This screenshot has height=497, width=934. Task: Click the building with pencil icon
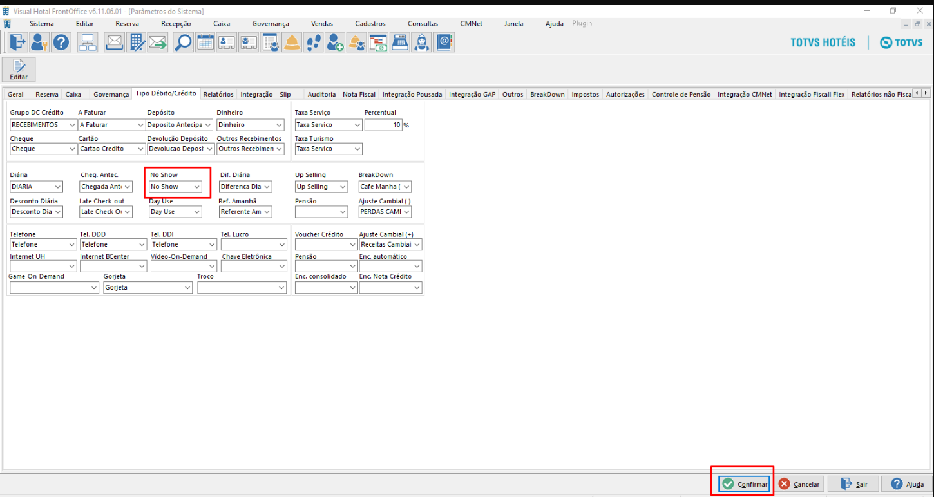[x=136, y=42]
